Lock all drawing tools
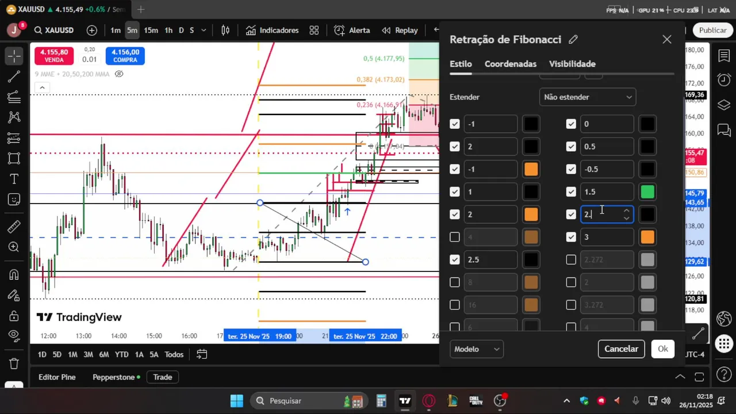 pyautogui.click(x=14, y=316)
